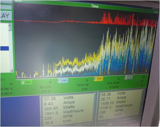
Task: Click the 576 RPM maximum value
Action: pyautogui.click(x=113, y=83)
